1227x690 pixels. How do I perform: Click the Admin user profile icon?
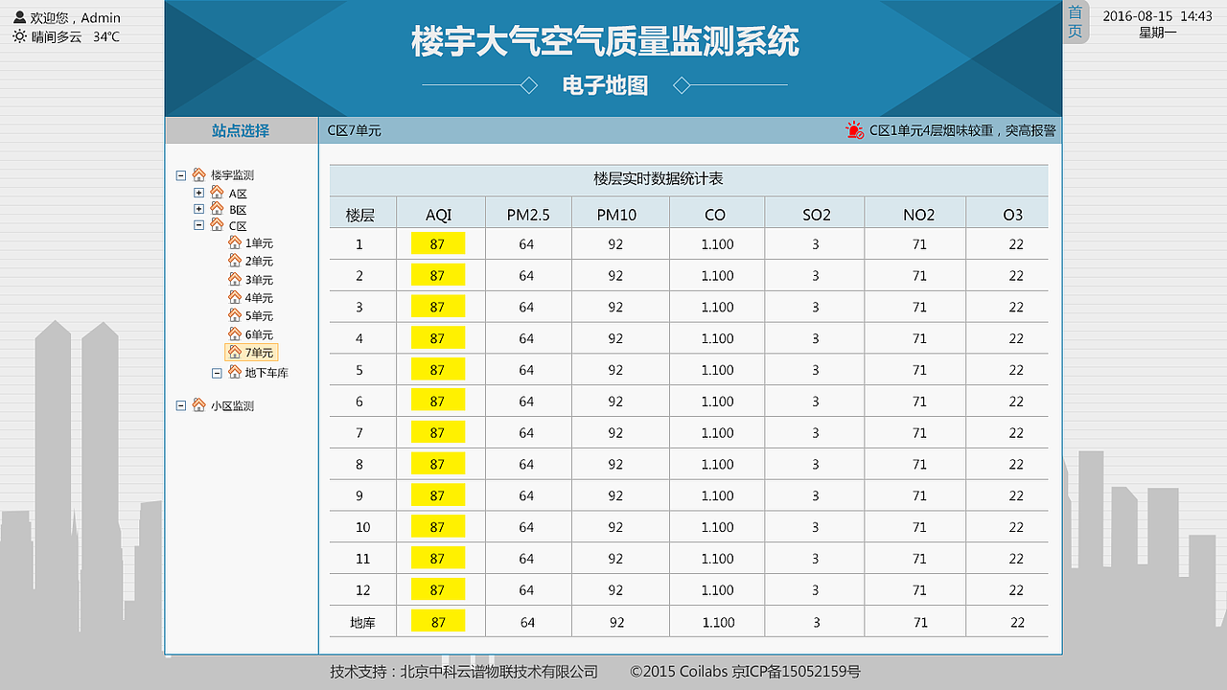(x=19, y=17)
